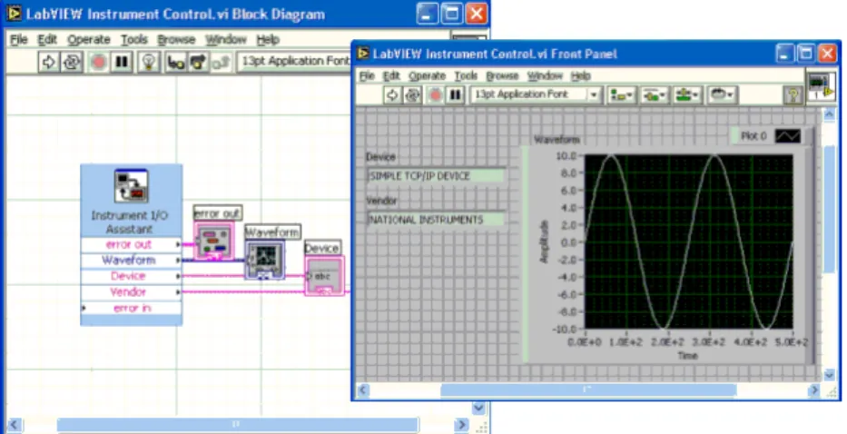This screenshot has width=847, height=434.
Task: Click Step Over icon in Block Diagram
Action: [x=198, y=62]
